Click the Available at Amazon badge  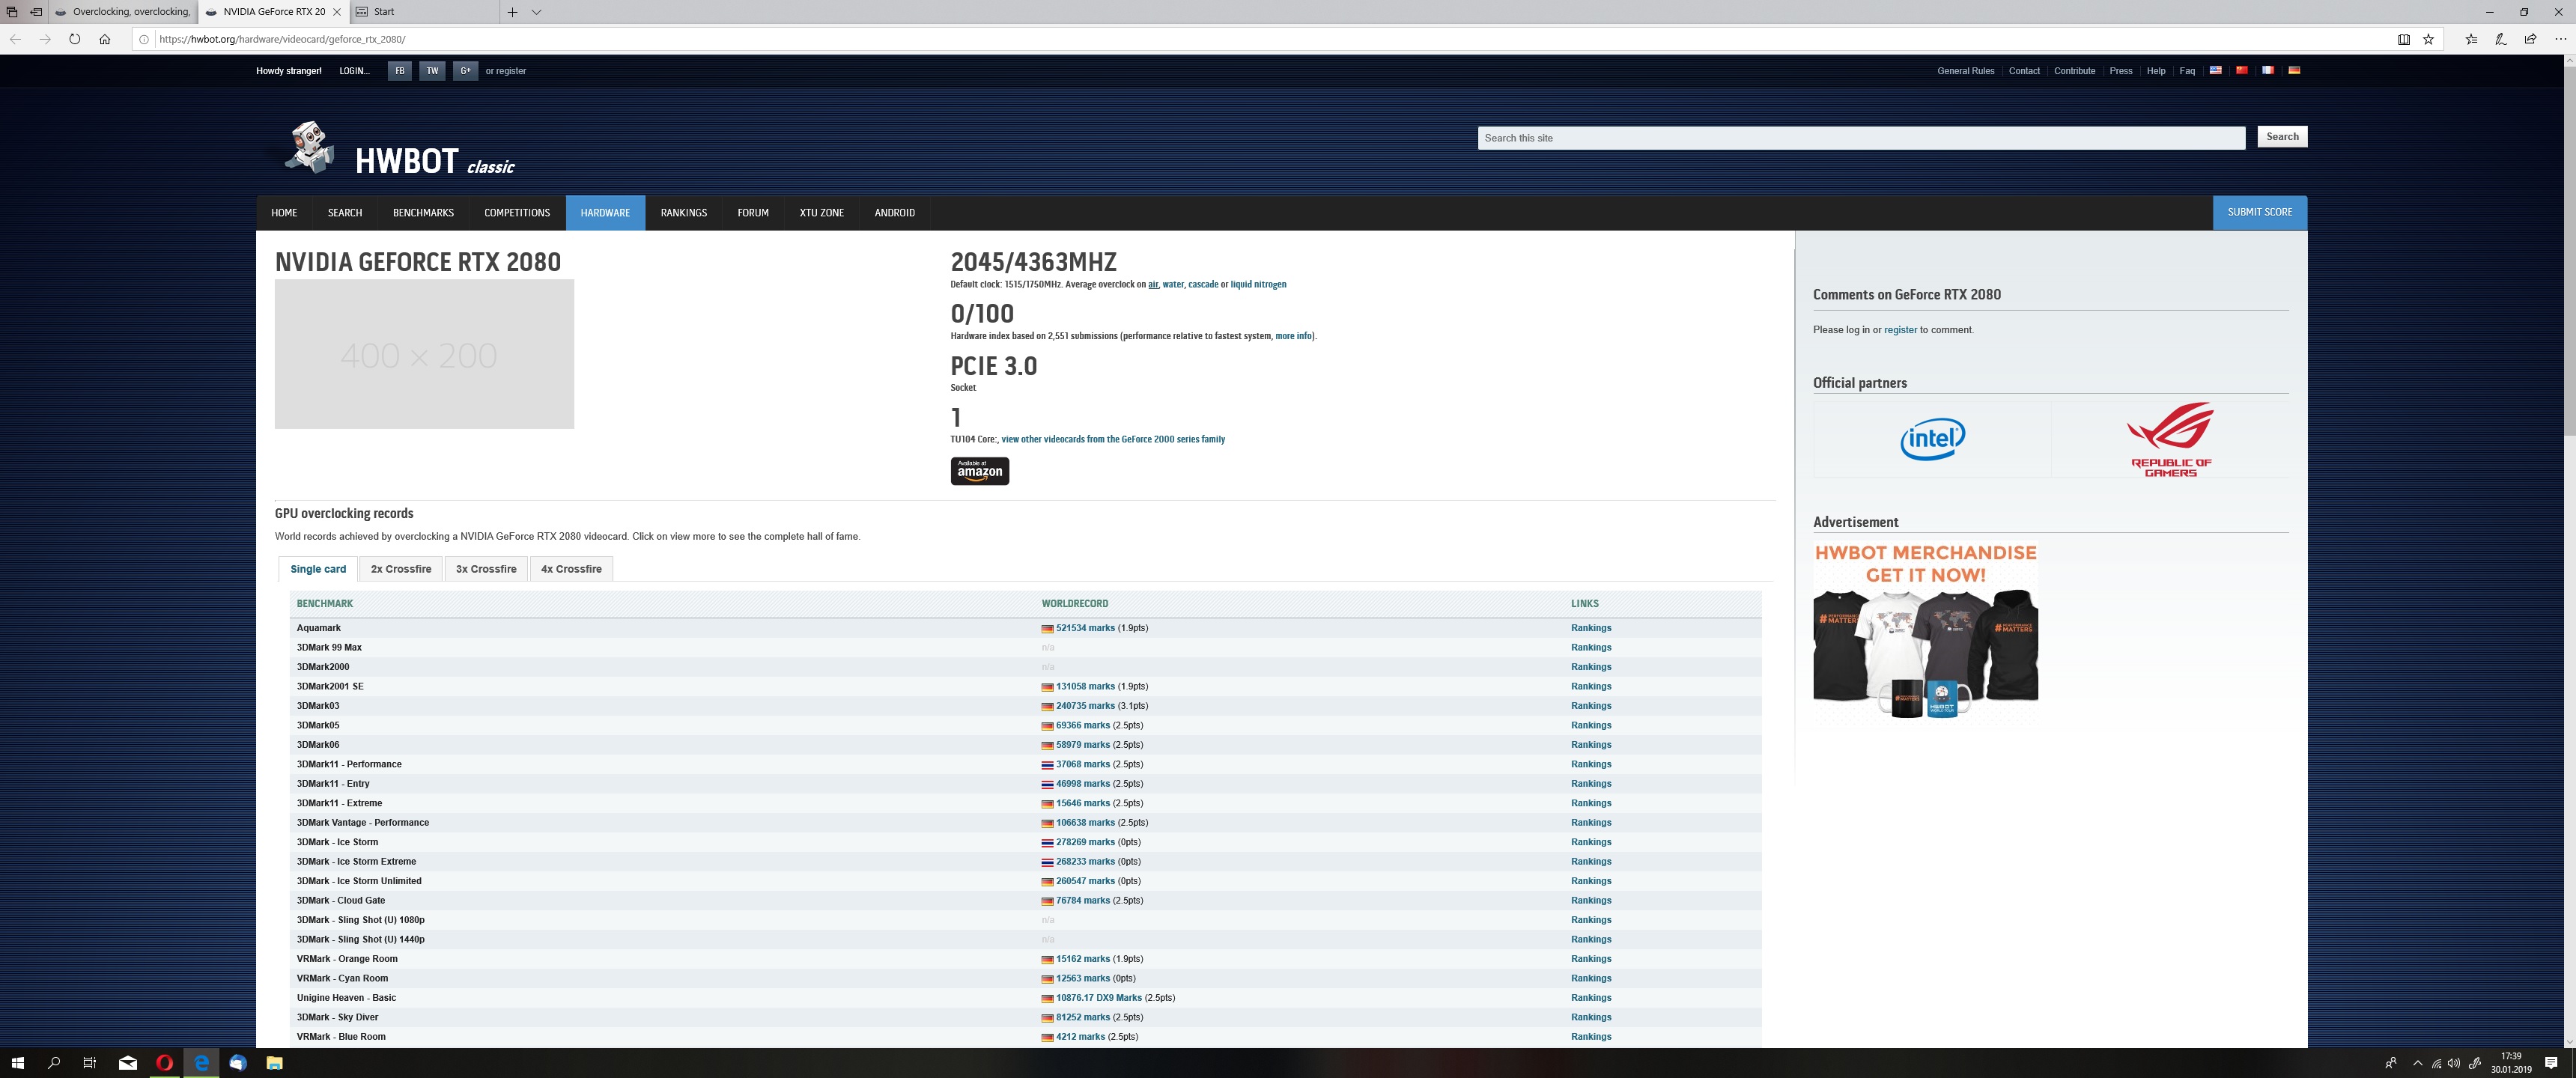[x=979, y=471]
